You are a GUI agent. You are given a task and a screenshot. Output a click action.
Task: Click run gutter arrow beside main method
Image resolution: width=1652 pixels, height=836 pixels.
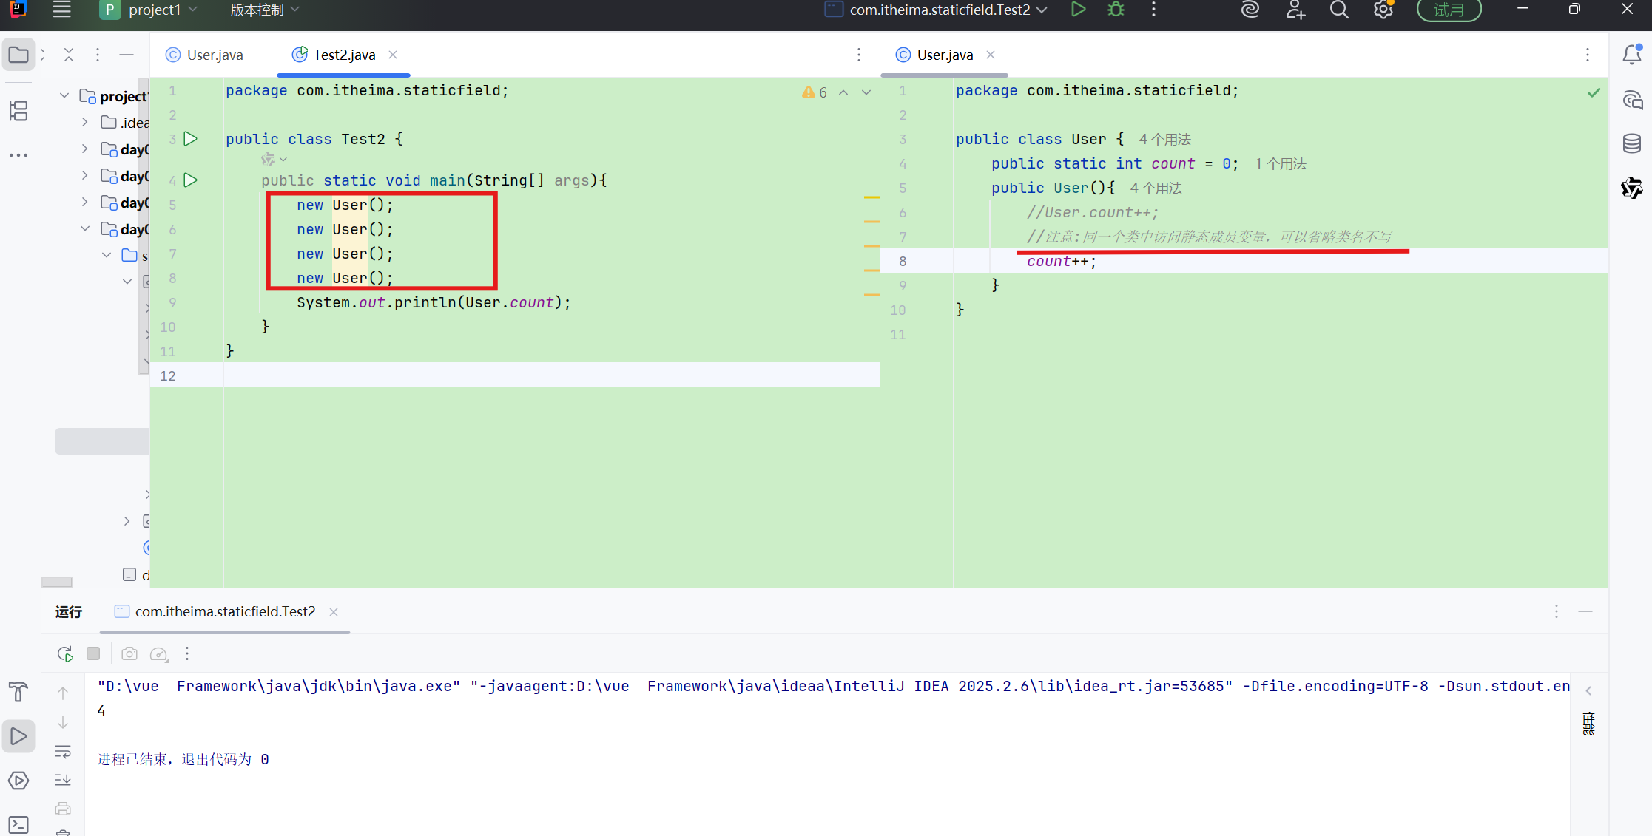click(191, 180)
